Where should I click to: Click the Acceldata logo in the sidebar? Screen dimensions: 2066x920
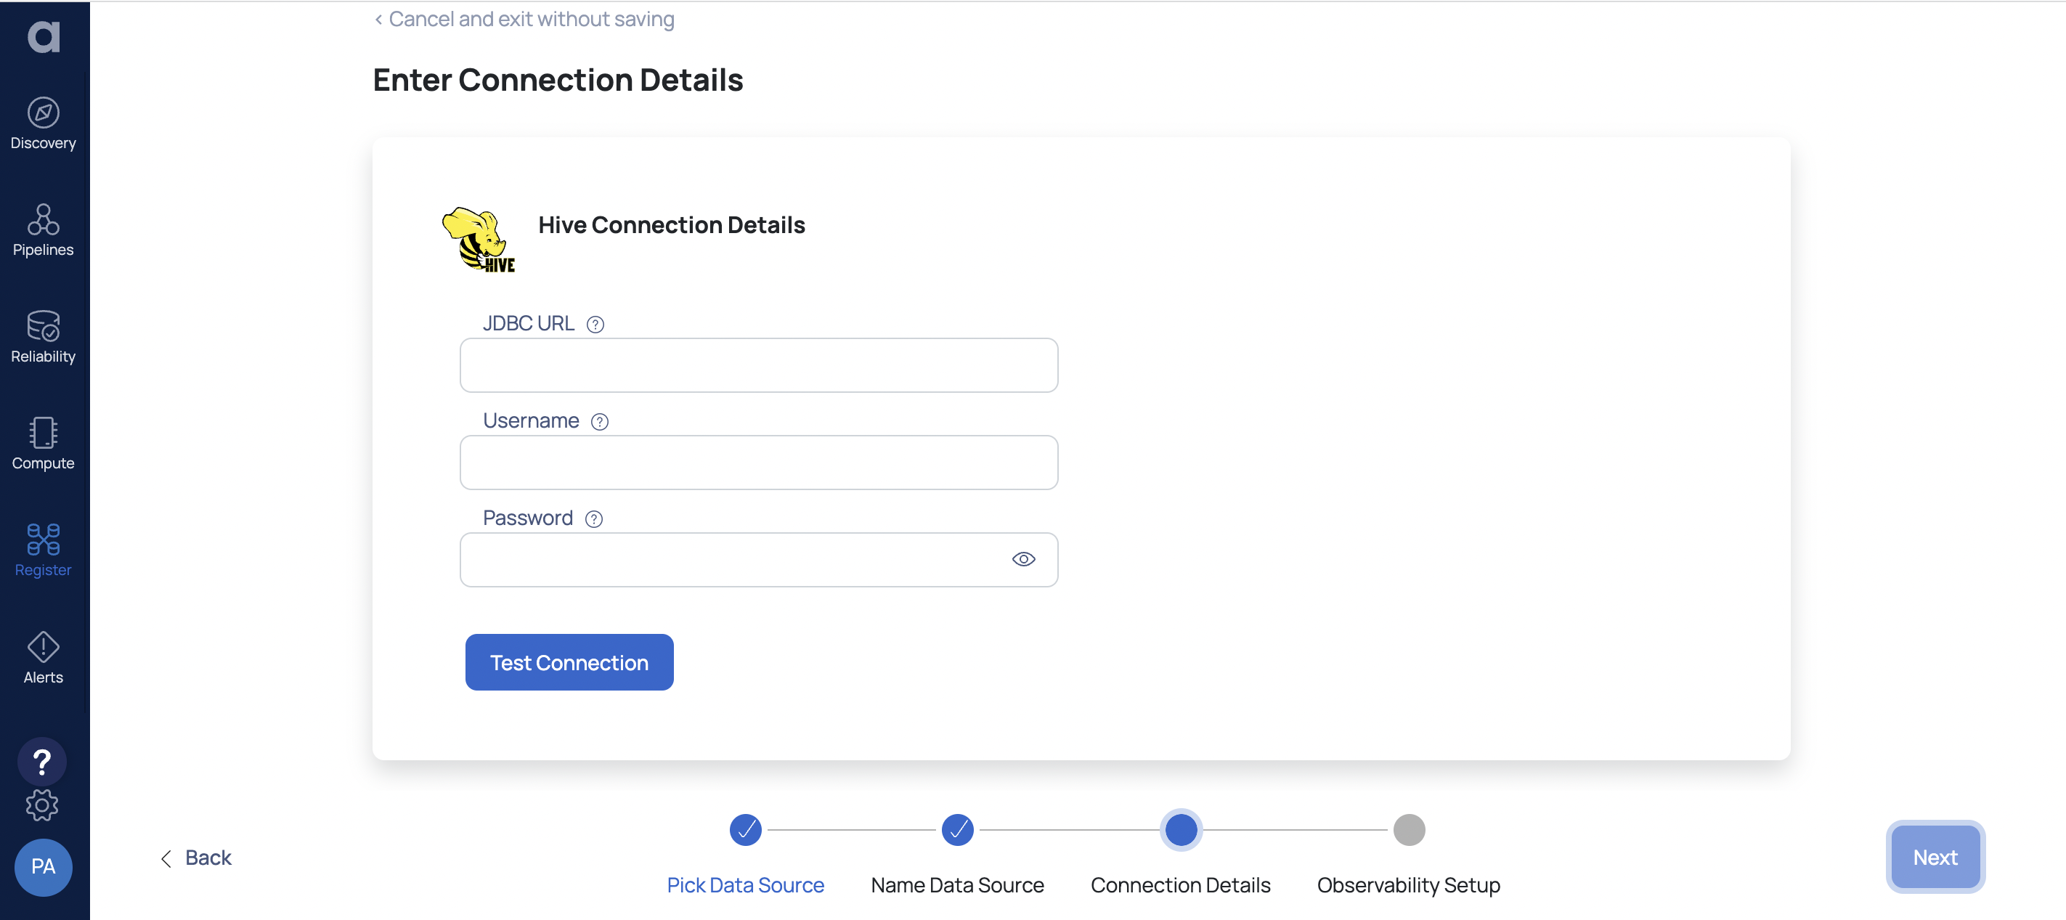pyautogui.click(x=44, y=36)
